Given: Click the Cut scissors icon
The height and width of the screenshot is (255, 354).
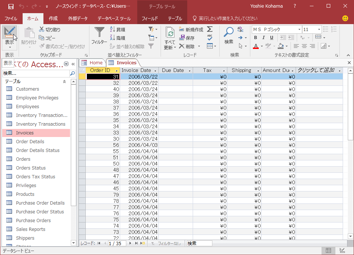Looking at the screenshot, I should pyautogui.click(x=42, y=30).
